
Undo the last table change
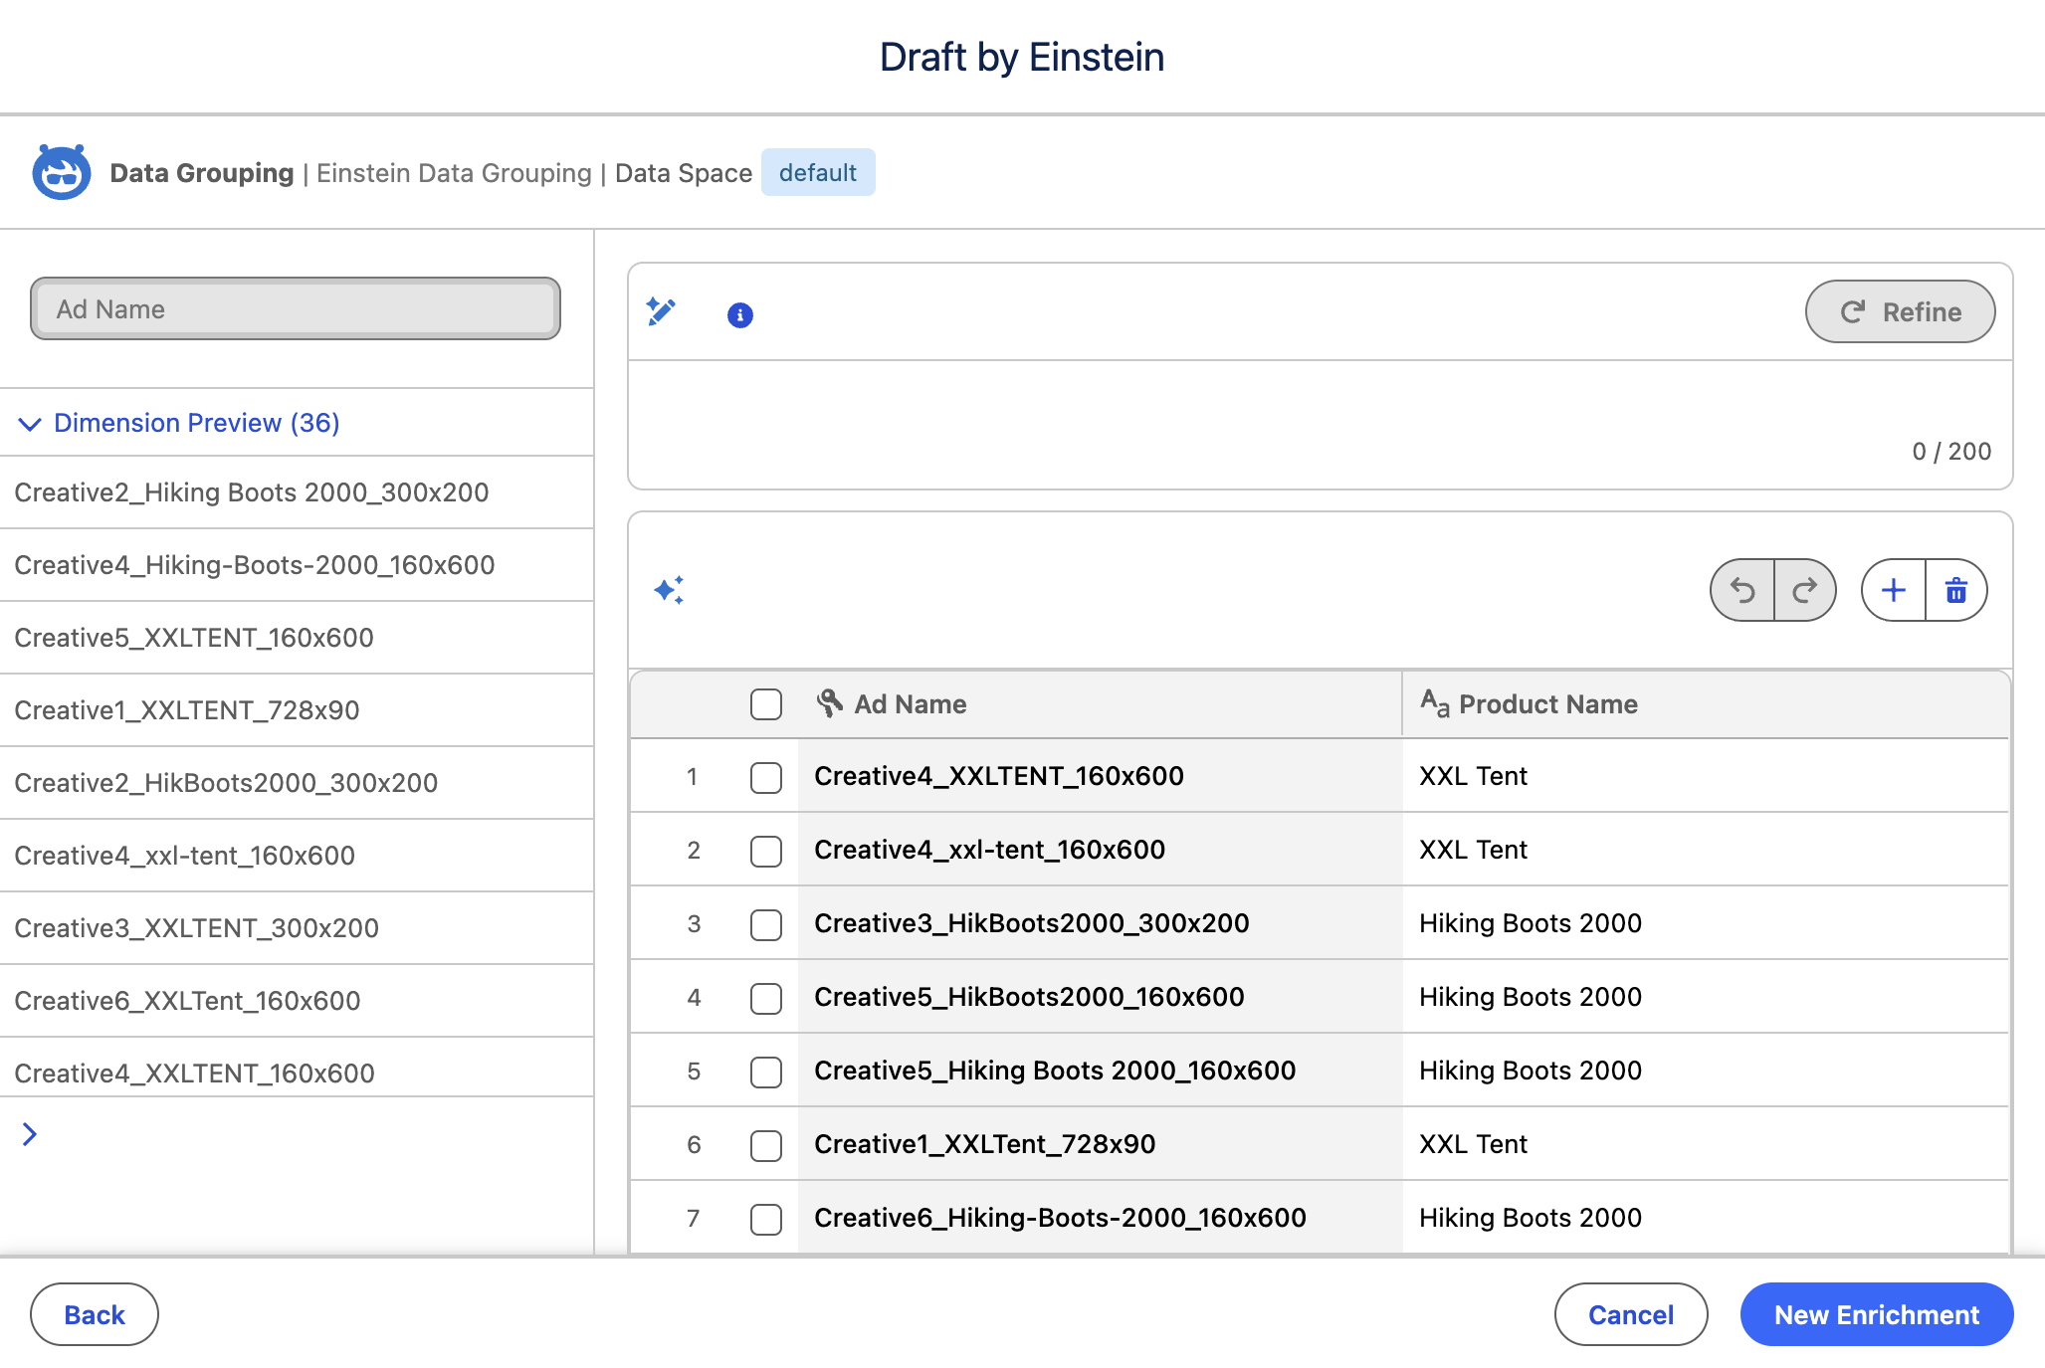click(x=1742, y=590)
